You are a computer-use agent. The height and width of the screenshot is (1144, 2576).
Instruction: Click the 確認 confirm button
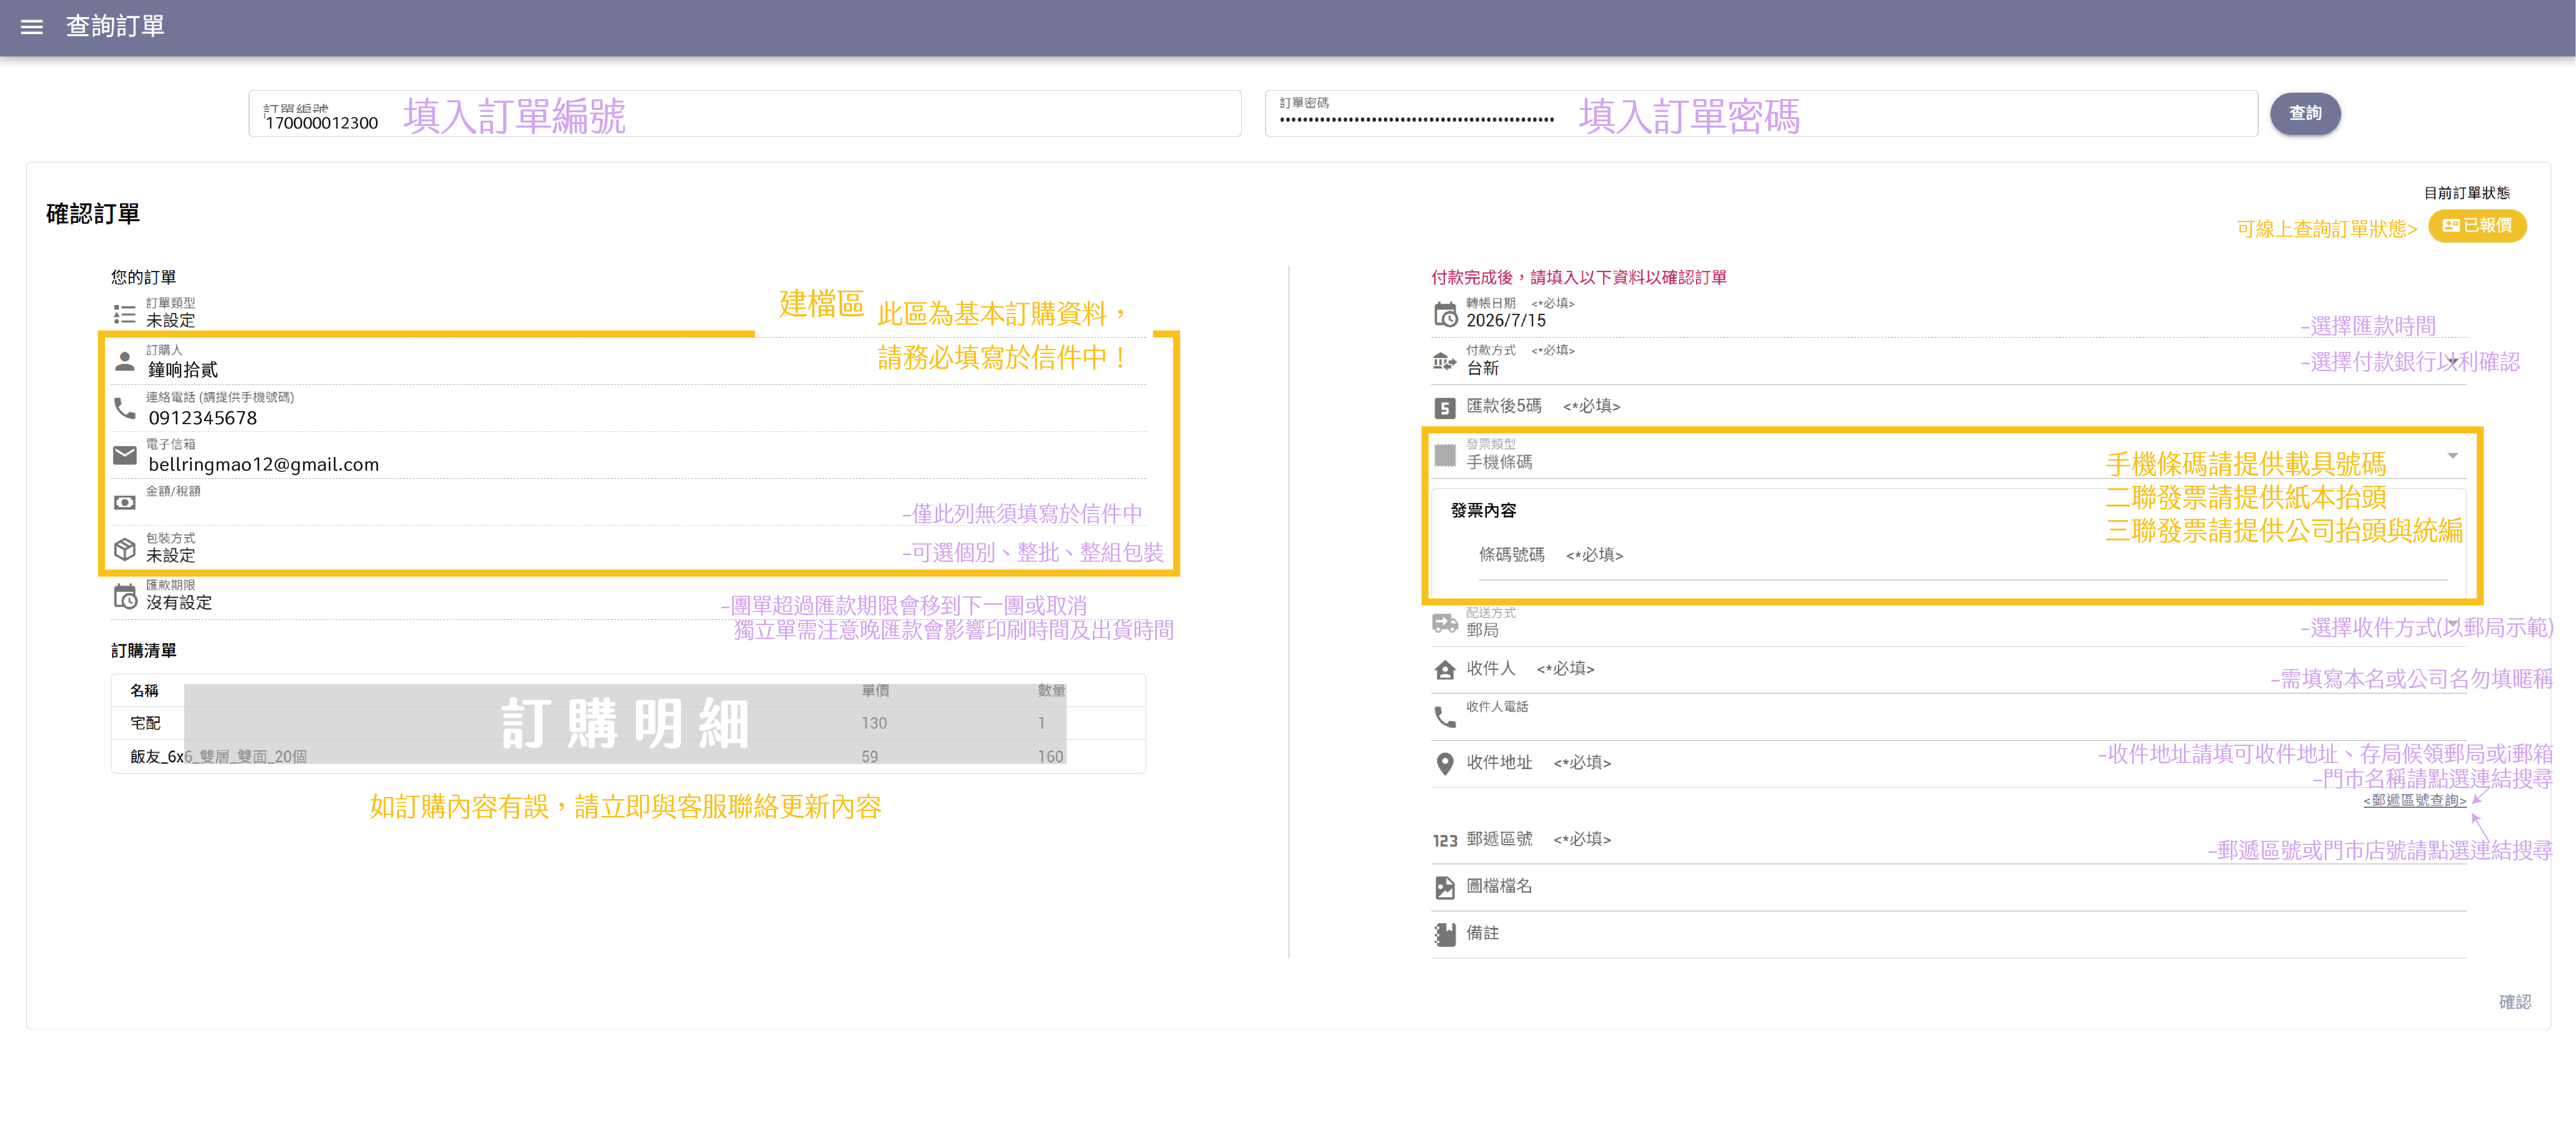tap(2514, 1002)
